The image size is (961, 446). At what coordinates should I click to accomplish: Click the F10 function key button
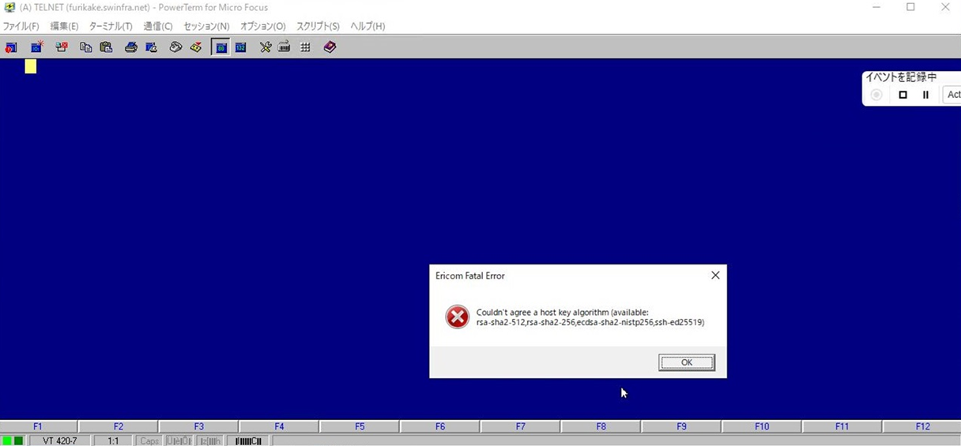[762, 426]
